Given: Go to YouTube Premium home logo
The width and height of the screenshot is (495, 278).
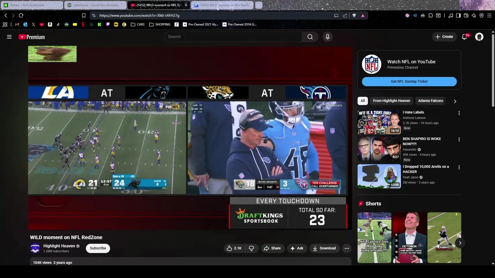Looking at the screenshot, I should (32, 37).
